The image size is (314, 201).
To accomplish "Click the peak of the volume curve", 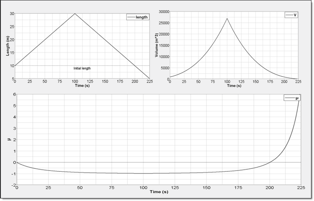I will 227,19.
